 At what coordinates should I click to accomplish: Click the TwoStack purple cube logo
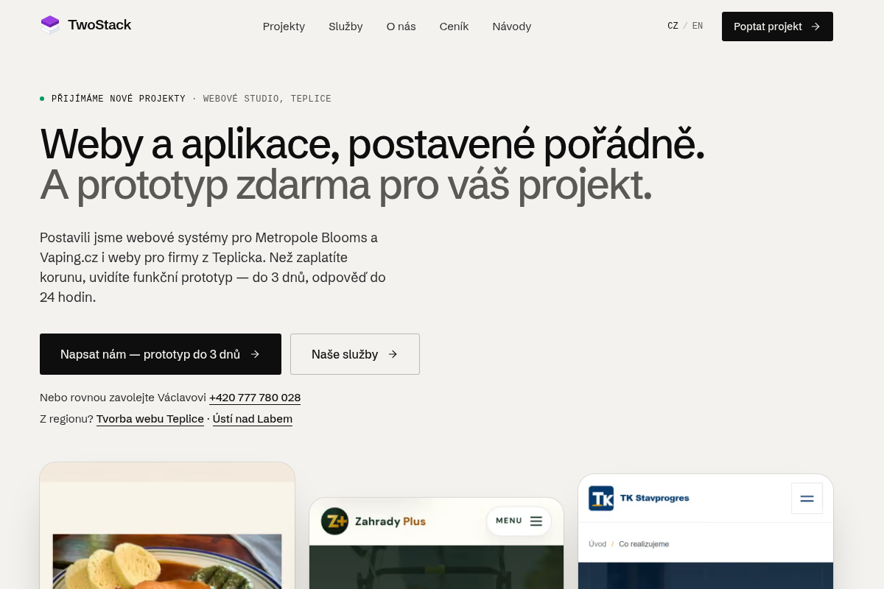pos(49,25)
